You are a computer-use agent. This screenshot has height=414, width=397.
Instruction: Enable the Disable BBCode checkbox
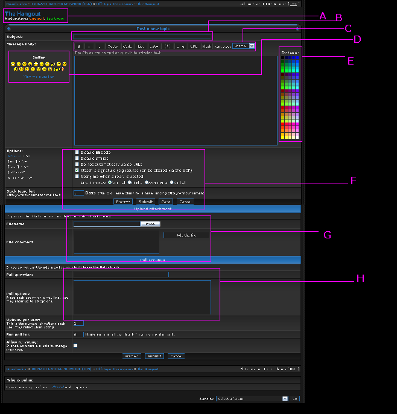[77, 152]
